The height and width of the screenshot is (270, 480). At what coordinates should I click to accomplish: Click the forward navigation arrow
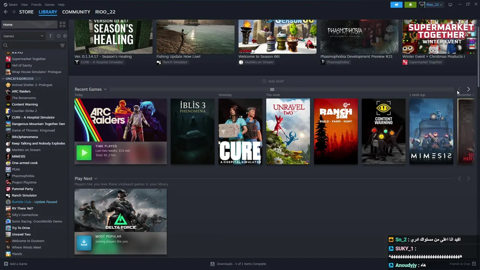pyautogui.click(x=13, y=12)
